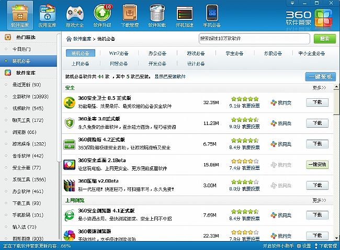The width and height of the screenshot is (340, 250).
Task: Select 视频软件 (545) in sidebar
Action: (28, 108)
